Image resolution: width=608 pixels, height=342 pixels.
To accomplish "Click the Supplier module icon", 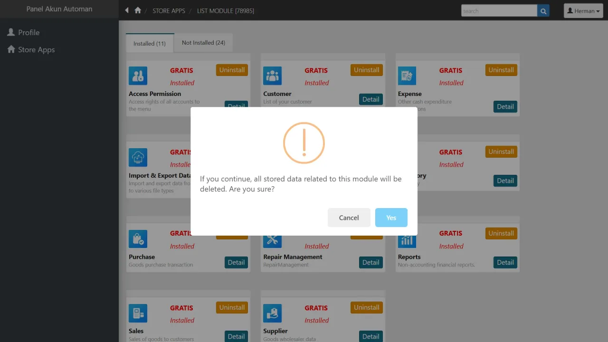I will [x=272, y=313].
